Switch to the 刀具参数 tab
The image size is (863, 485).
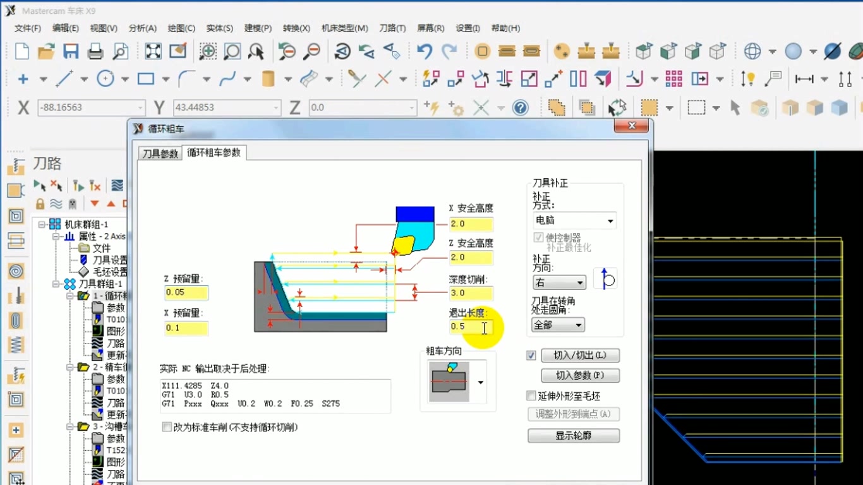coord(160,153)
